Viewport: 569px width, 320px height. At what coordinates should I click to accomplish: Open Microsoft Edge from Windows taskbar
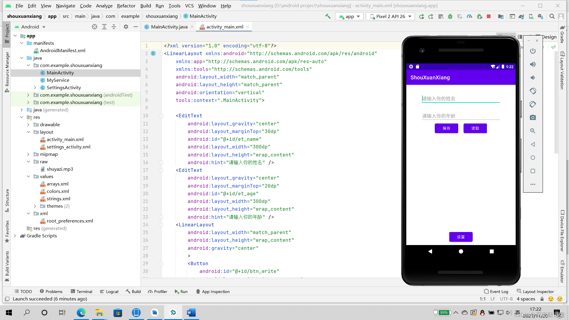81,313
